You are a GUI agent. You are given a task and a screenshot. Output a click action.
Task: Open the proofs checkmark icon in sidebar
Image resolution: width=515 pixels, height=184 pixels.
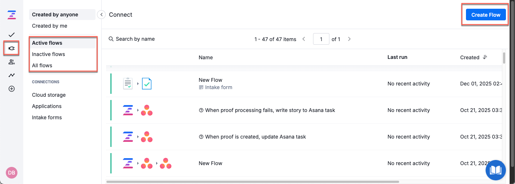point(12,35)
